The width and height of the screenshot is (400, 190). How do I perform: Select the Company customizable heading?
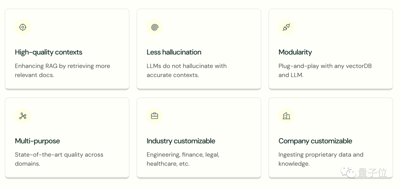[315, 141]
